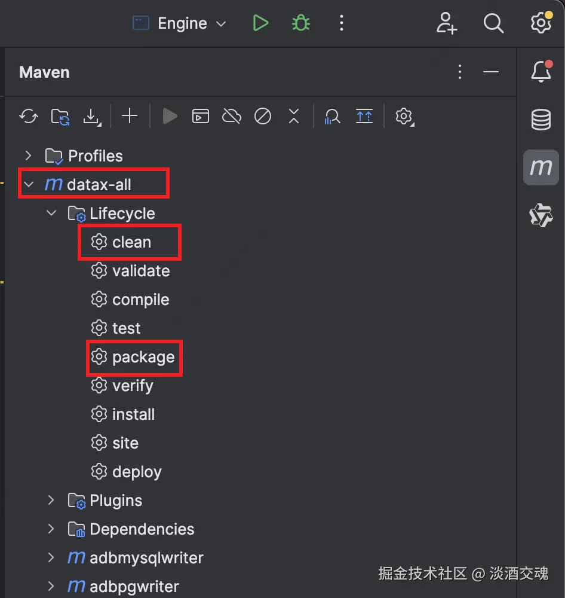The height and width of the screenshot is (598, 565).
Task: Click the Lifecycle folder label
Action: (x=122, y=213)
